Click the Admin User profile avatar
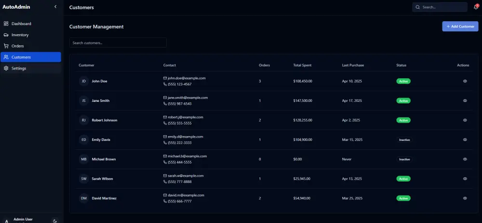The width and height of the screenshot is (482, 223). [x=7, y=221]
